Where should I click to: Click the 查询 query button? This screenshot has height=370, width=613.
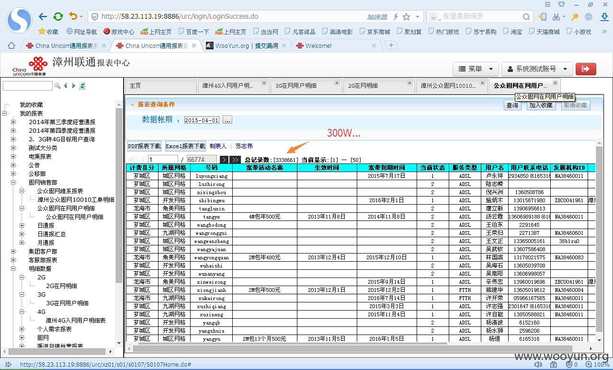[512, 105]
